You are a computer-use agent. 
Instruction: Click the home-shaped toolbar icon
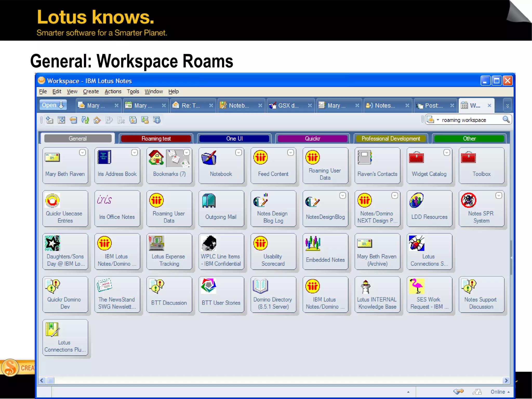pyautogui.click(x=97, y=120)
